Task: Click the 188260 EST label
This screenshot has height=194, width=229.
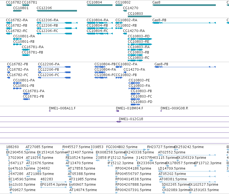Action: pyautogui.click(x=12, y=147)
